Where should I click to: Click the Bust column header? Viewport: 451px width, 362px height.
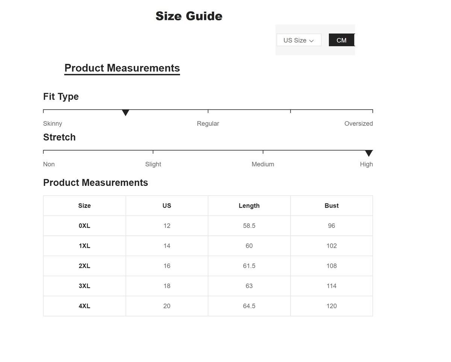[x=331, y=205]
